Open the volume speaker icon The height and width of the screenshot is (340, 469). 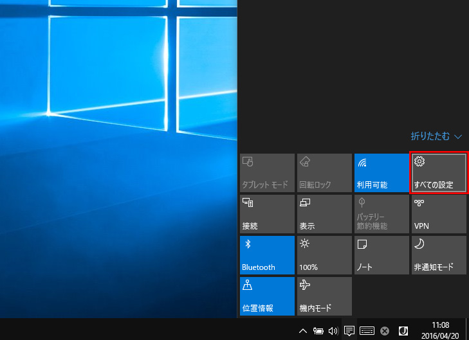(x=333, y=331)
